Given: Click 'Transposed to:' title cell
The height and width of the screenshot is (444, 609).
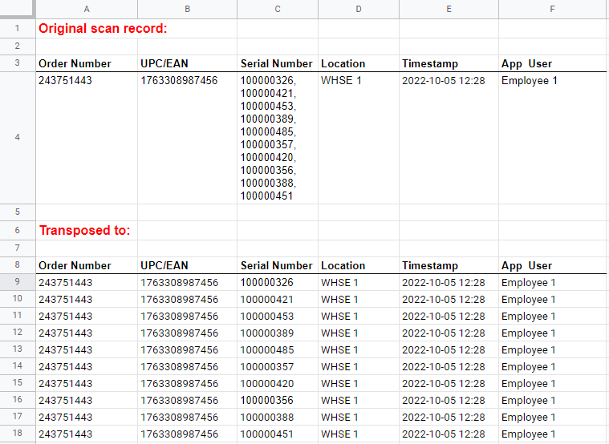Looking at the screenshot, I should 85,230.
